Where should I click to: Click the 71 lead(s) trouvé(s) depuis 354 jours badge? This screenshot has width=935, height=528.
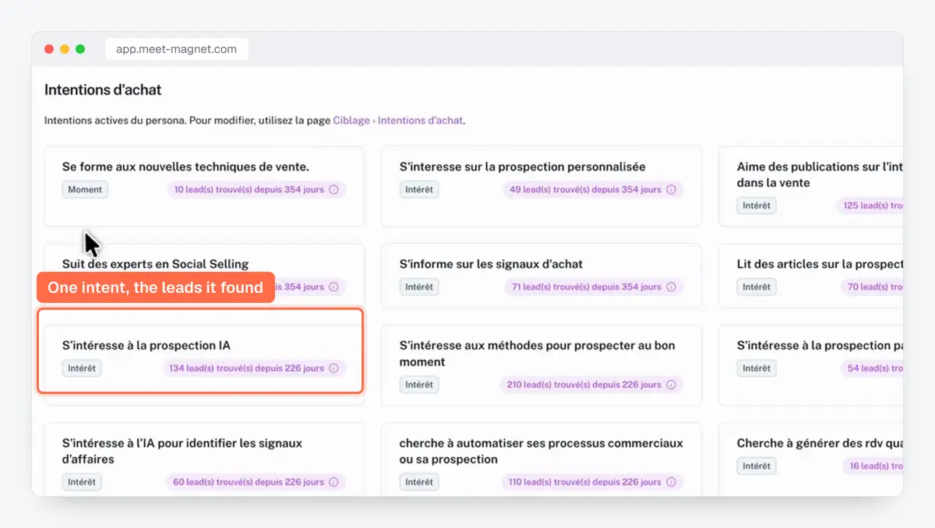(x=593, y=287)
